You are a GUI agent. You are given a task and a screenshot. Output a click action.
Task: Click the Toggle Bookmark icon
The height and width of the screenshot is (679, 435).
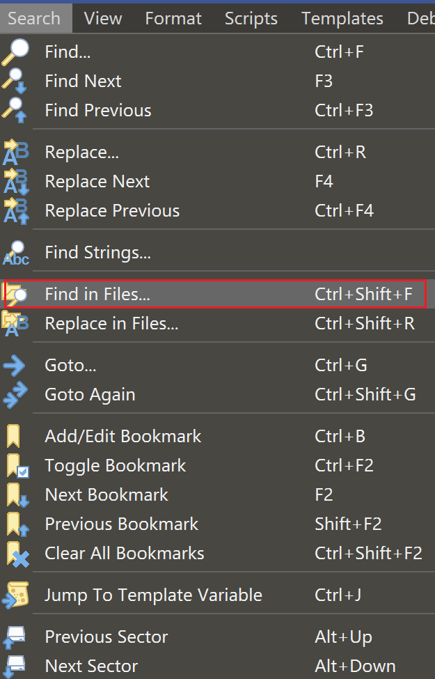pyautogui.click(x=17, y=466)
